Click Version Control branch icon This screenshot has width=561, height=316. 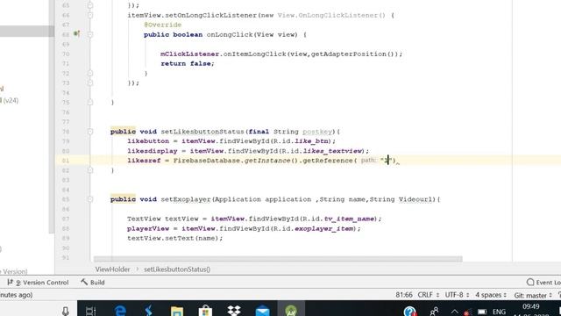[x=11, y=283]
